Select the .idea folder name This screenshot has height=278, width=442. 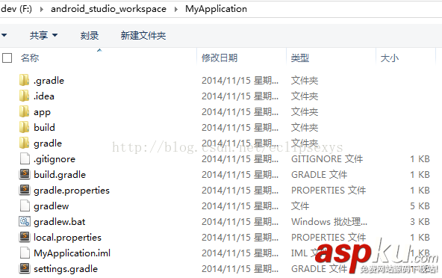pos(44,96)
